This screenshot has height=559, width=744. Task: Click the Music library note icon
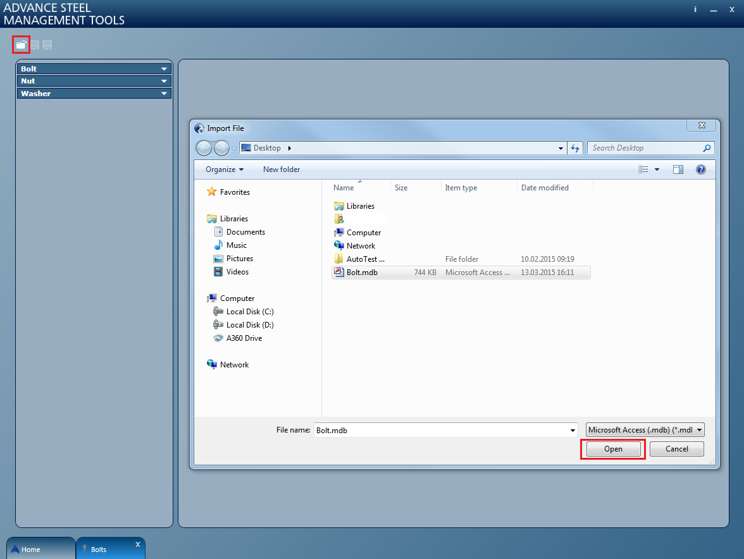pyautogui.click(x=218, y=245)
